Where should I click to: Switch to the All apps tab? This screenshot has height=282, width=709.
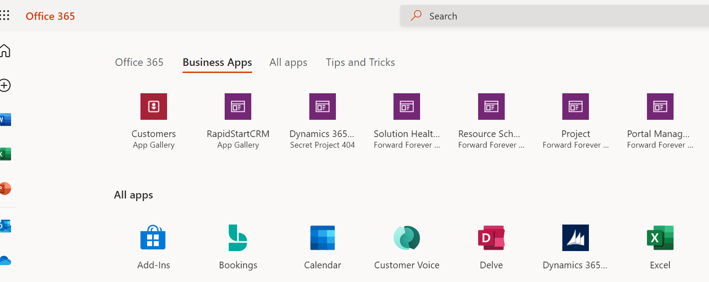(x=288, y=63)
